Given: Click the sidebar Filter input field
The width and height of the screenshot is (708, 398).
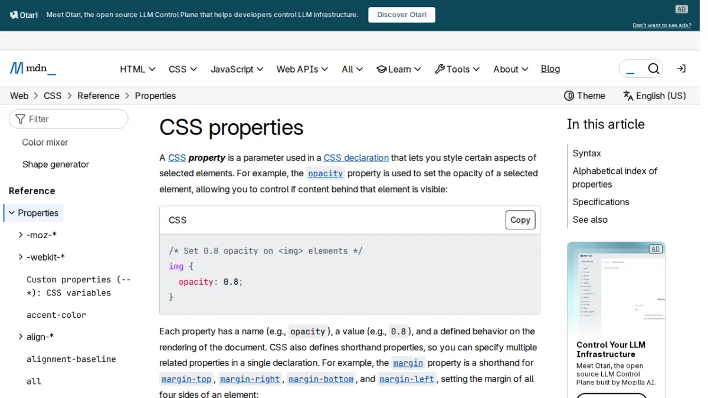Looking at the screenshot, I should 68,119.
